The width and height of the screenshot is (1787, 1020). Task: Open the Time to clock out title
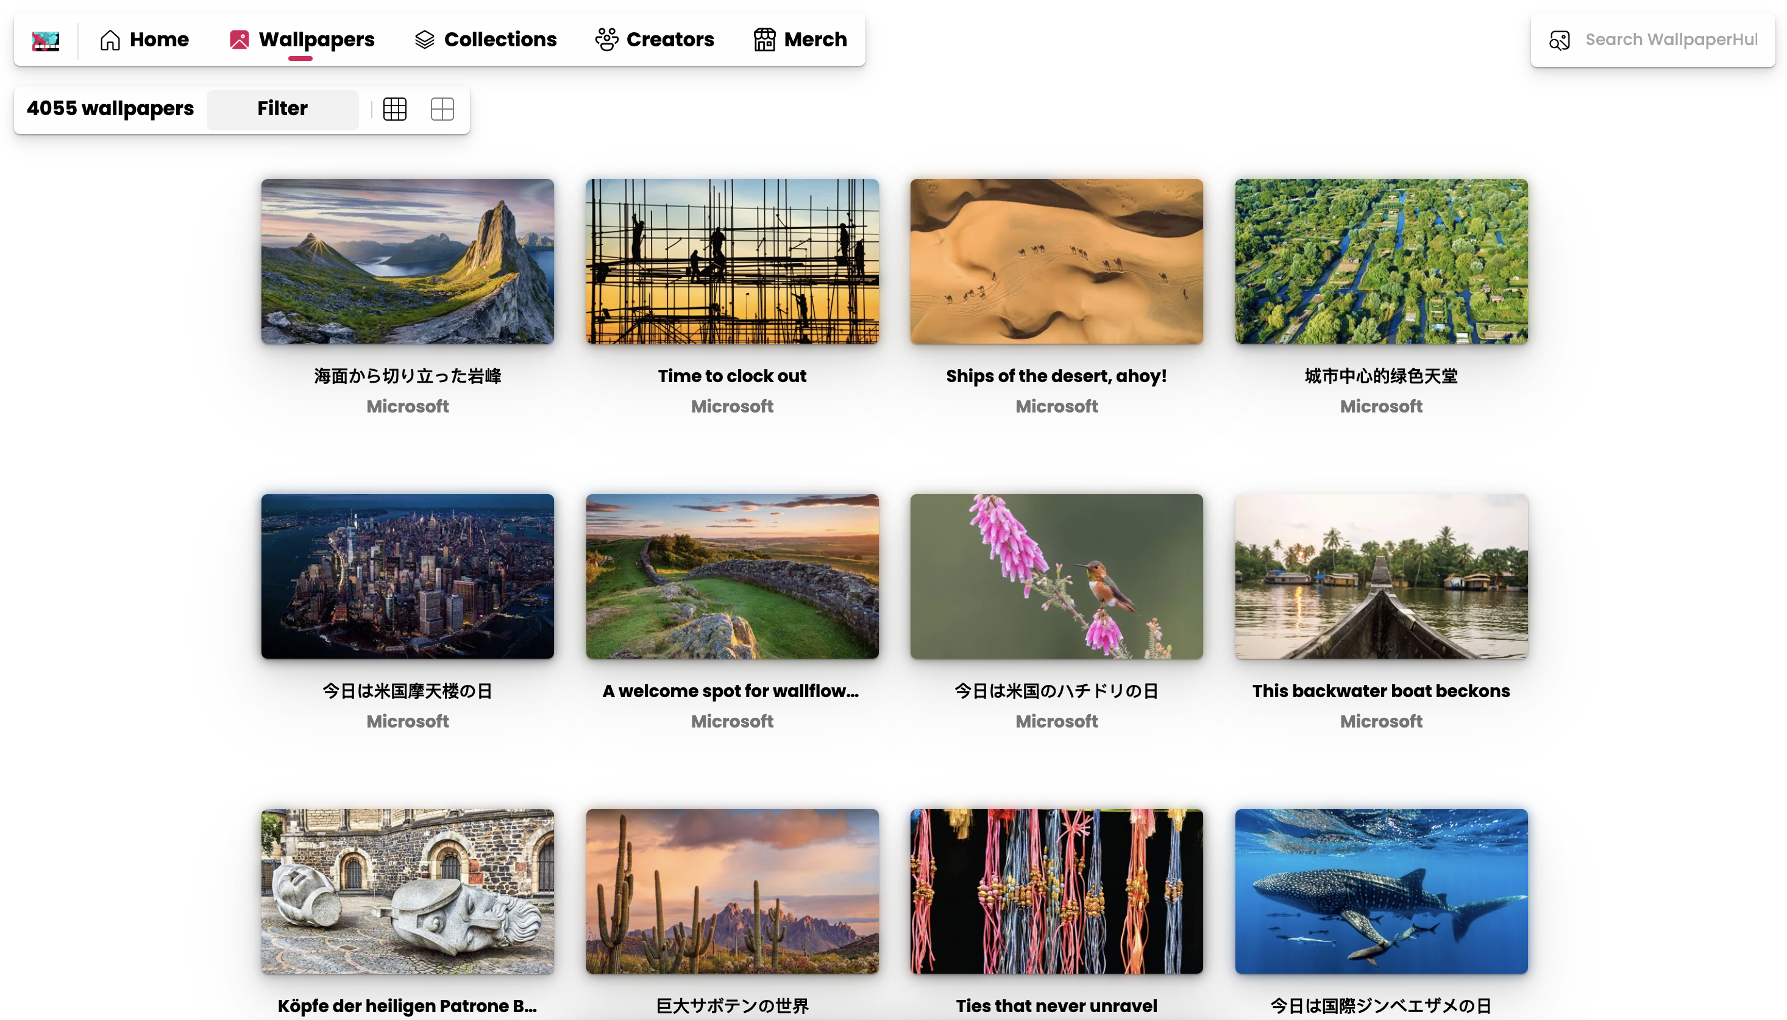(732, 376)
